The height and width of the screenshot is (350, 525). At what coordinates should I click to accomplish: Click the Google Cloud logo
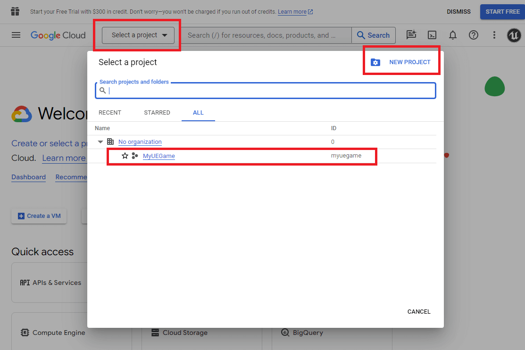(58, 35)
